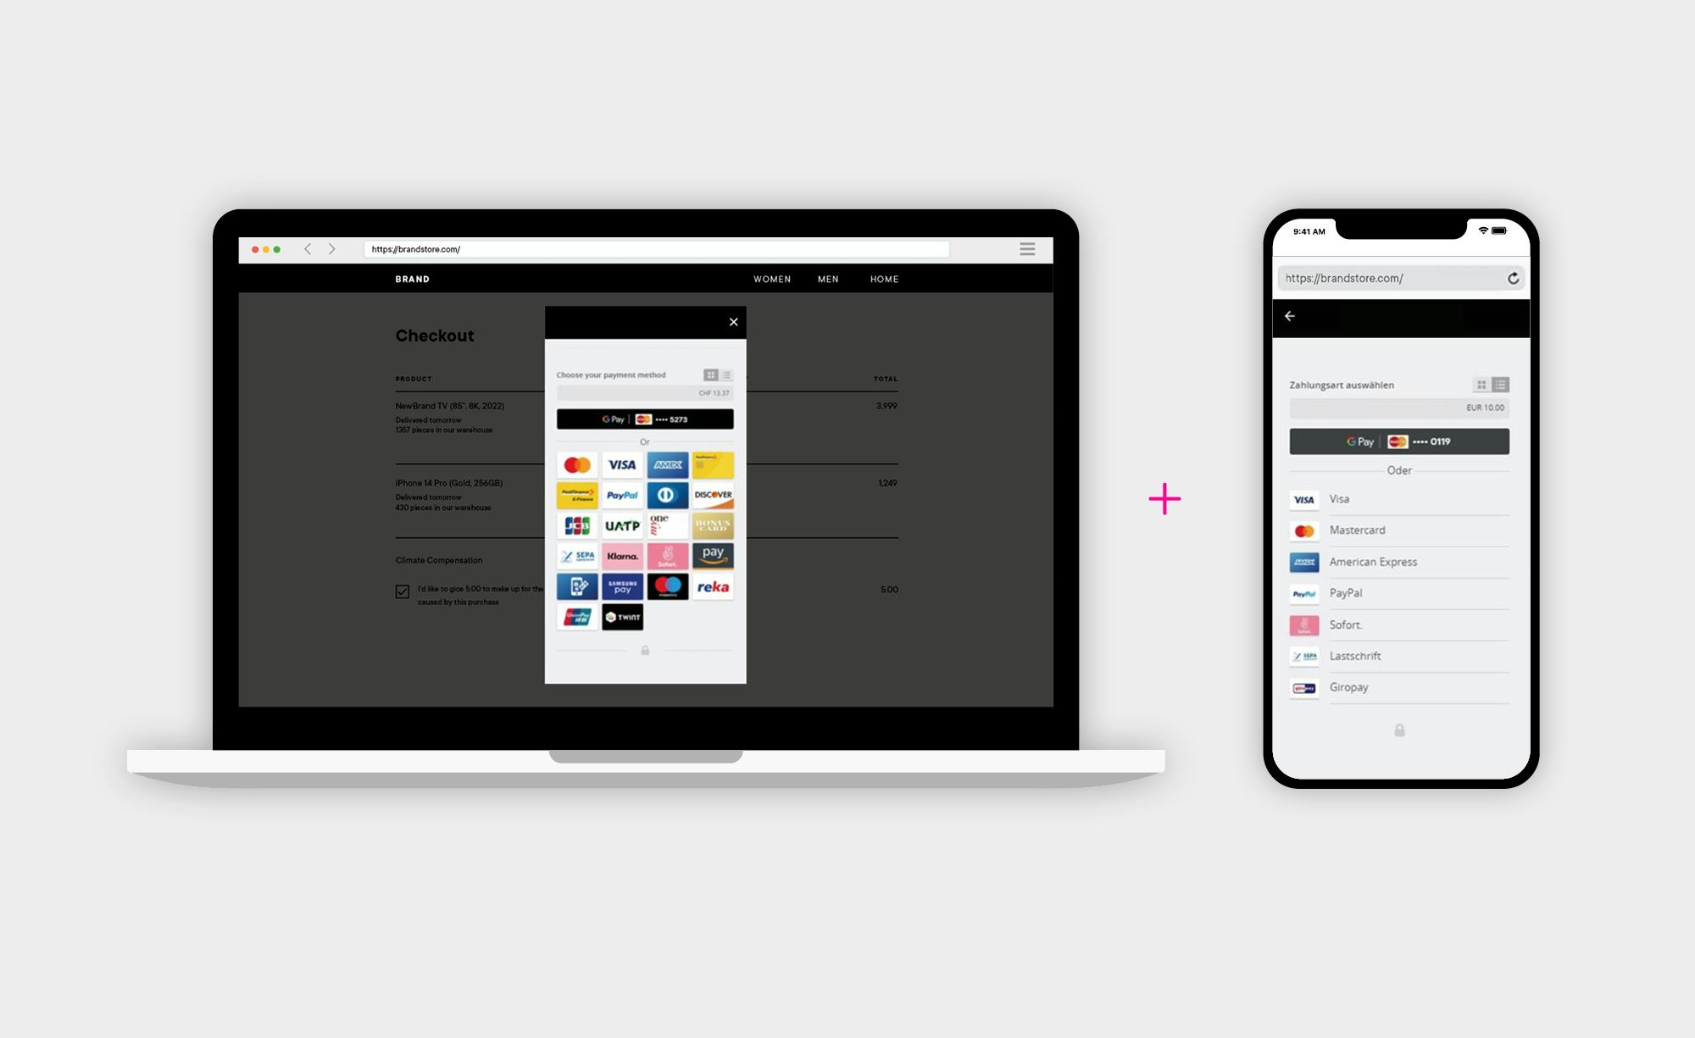This screenshot has height=1038, width=1695.
Task: Click the secure lock icon at bottom
Action: click(644, 650)
